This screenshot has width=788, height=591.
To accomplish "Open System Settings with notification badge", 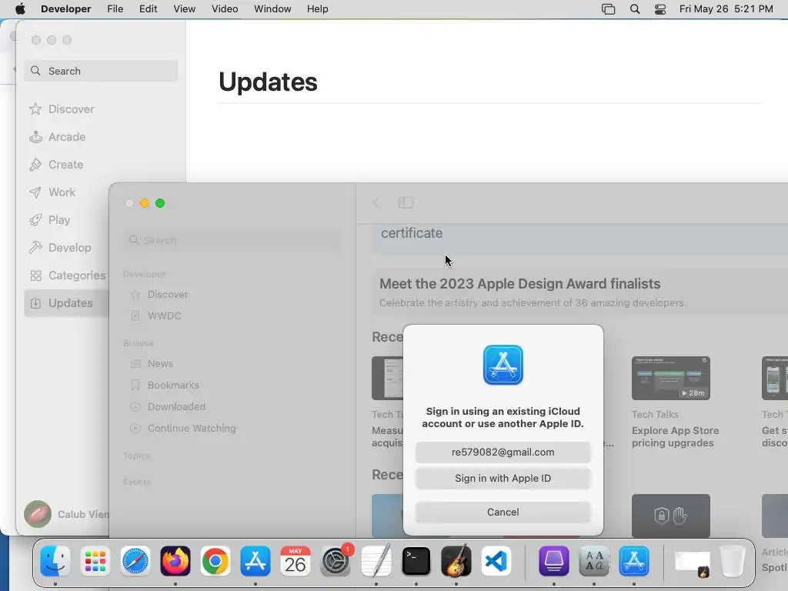I will (x=336, y=561).
